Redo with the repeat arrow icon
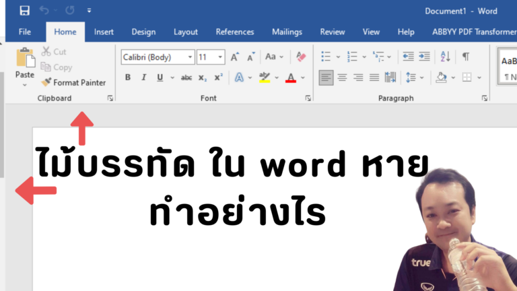This screenshot has width=517, height=291. [70, 11]
